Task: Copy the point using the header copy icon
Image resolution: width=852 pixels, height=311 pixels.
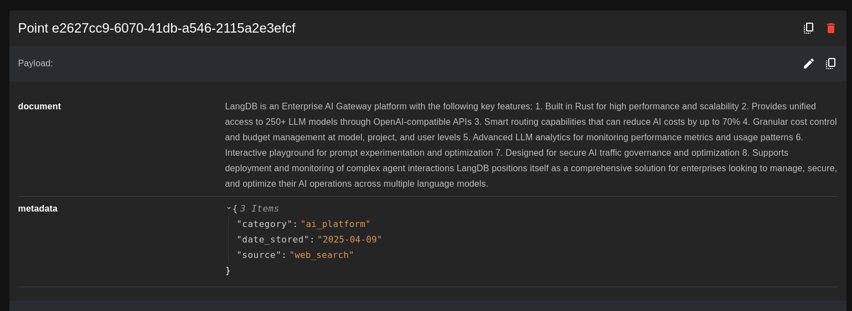Action: (x=809, y=28)
